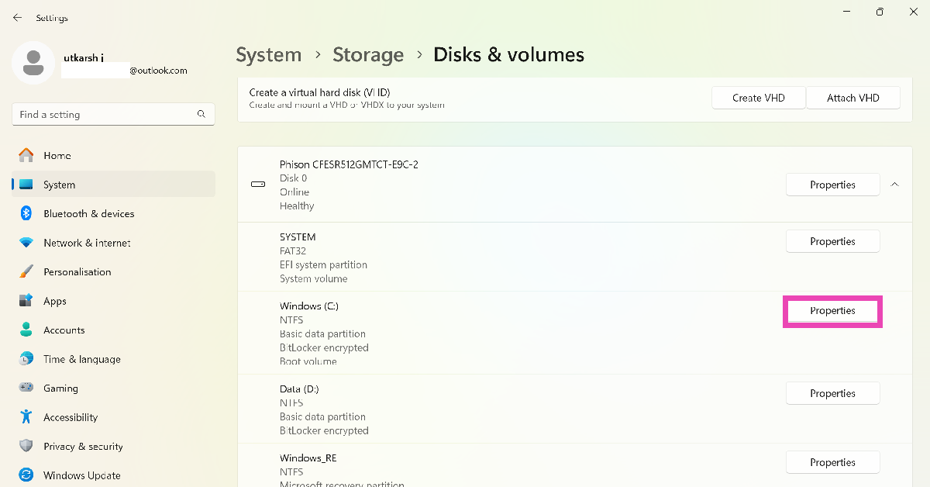
Task: Open Gaming settings
Action: click(60, 389)
